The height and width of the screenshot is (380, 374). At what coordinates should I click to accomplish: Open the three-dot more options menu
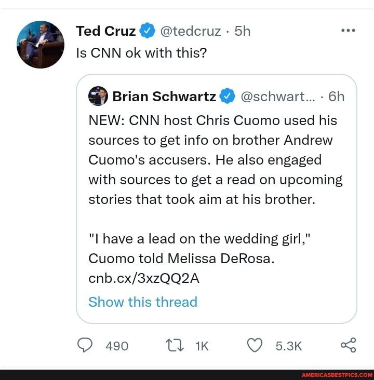348,31
